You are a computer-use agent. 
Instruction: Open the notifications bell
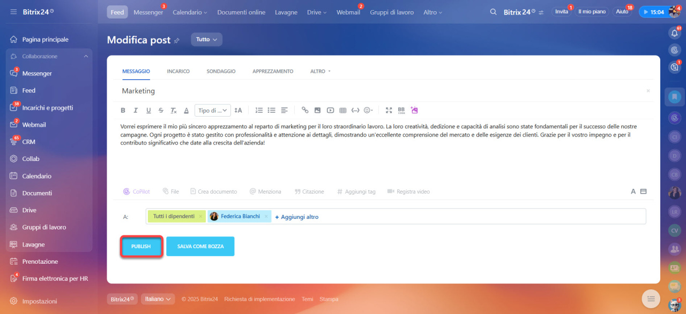pyautogui.click(x=675, y=33)
